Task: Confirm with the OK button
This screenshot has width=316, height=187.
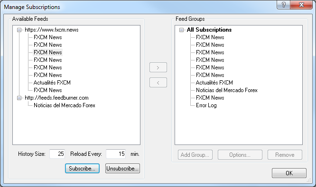Action: point(289,173)
